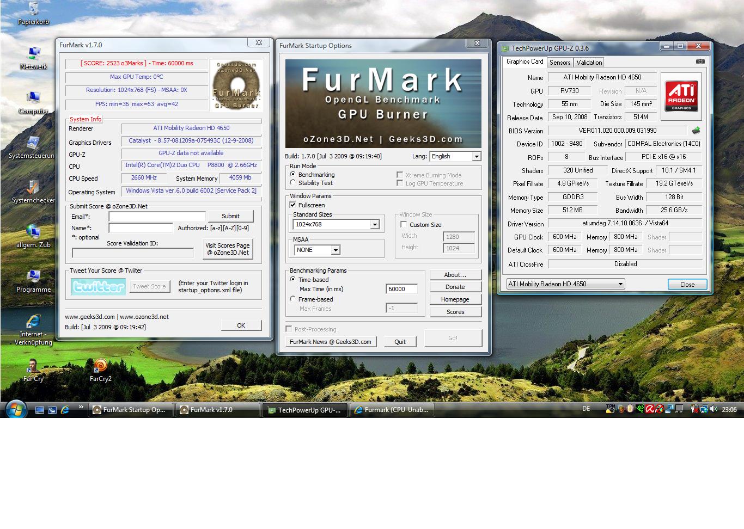Open the Internet-Verknüpfung desktop icon

(x=33, y=329)
